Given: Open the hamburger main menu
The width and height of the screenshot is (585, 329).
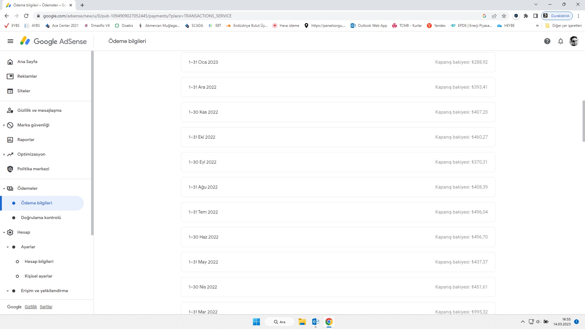Looking at the screenshot, I should 10,41.
